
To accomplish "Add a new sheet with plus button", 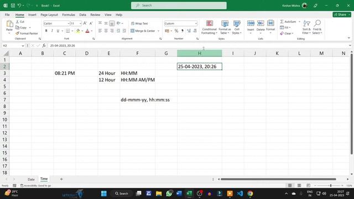I will pyautogui.click(x=61, y=179).
